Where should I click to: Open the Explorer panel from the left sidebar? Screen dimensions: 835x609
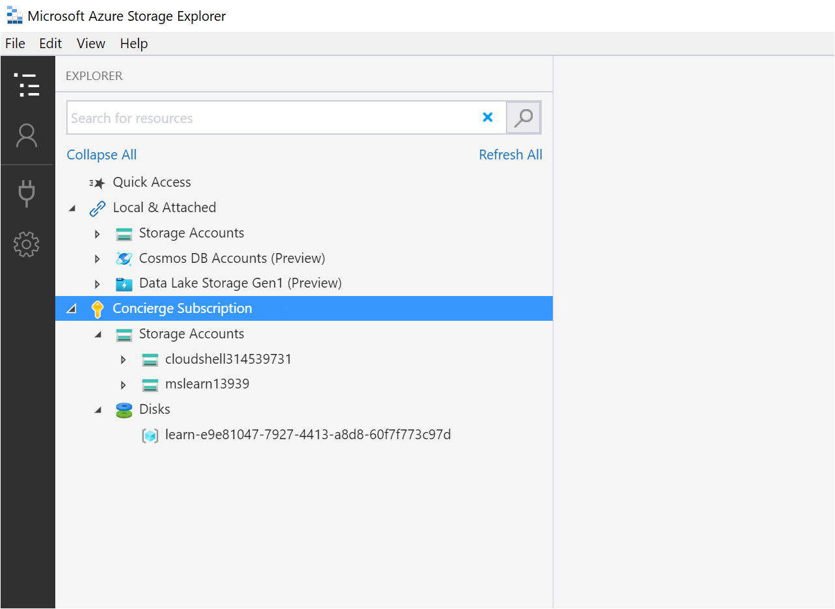(x=27, y=85)
